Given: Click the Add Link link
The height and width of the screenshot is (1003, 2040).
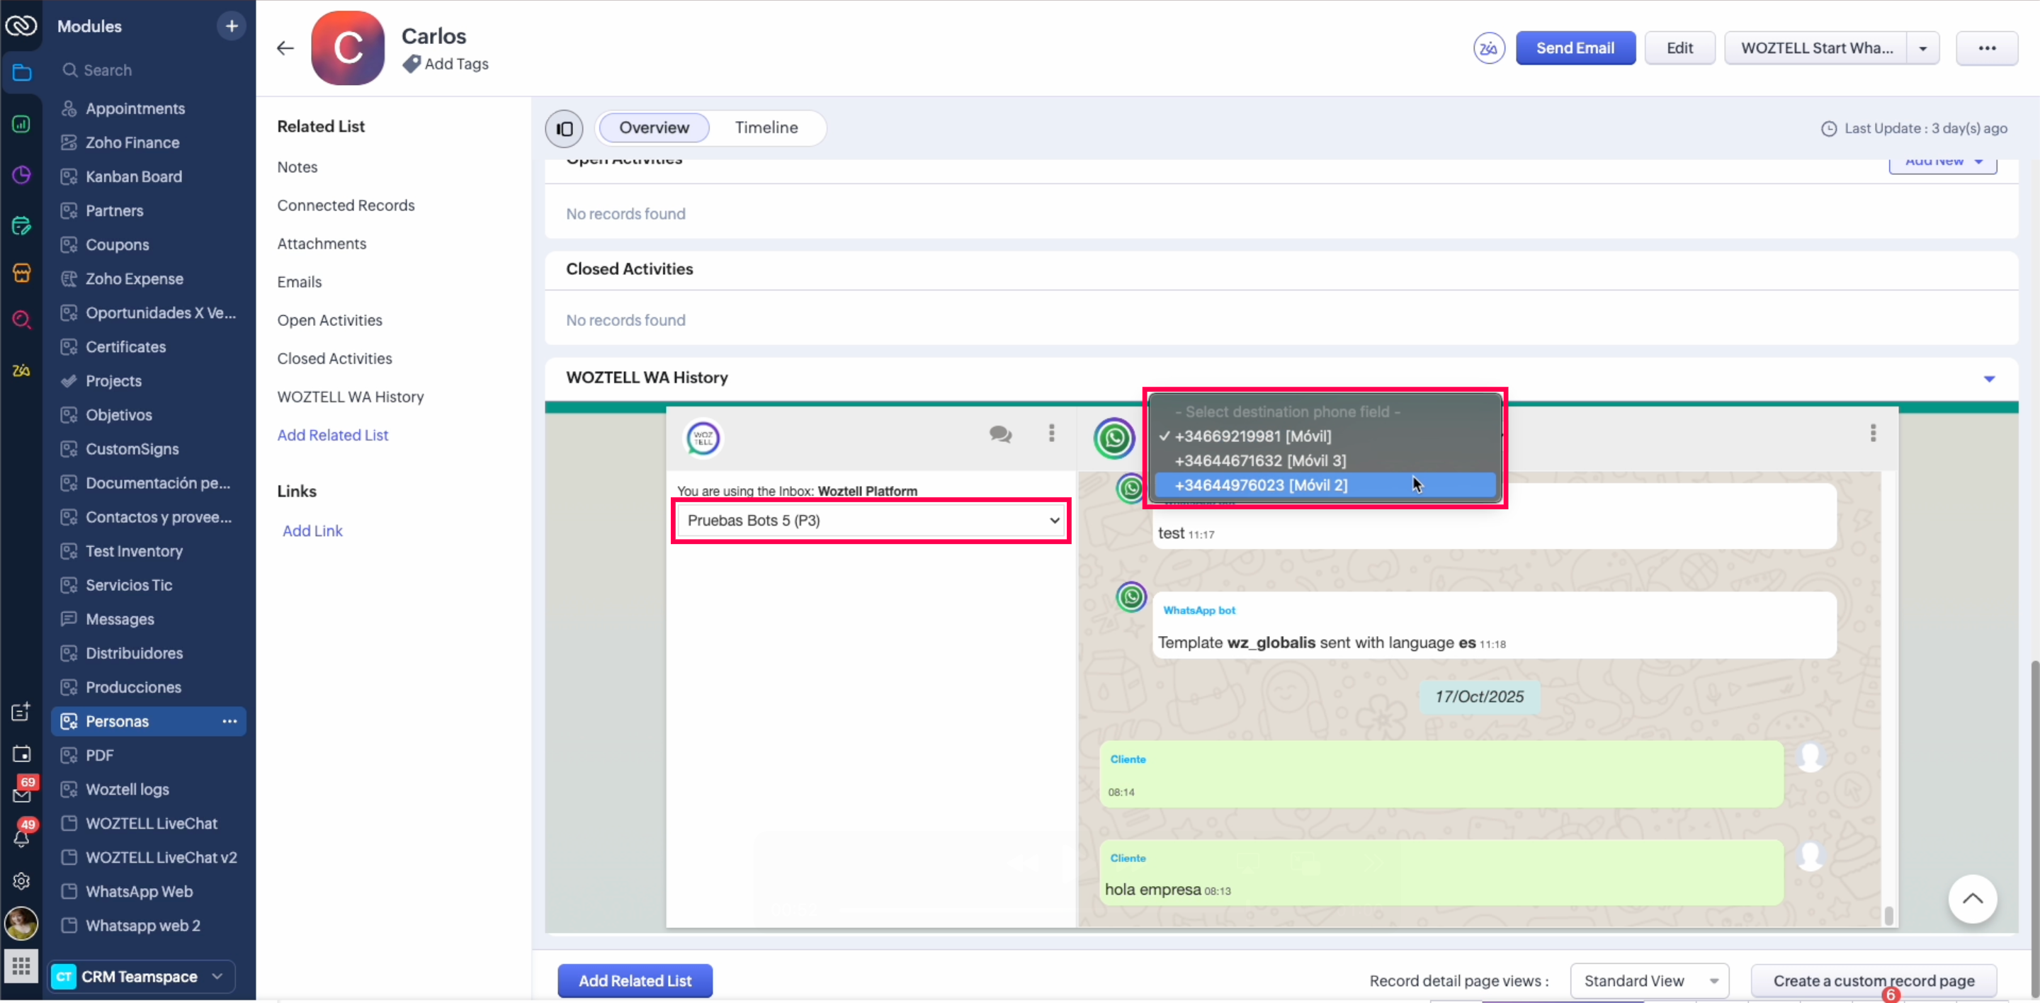Looking at the screenshot, I should point(312,531).
